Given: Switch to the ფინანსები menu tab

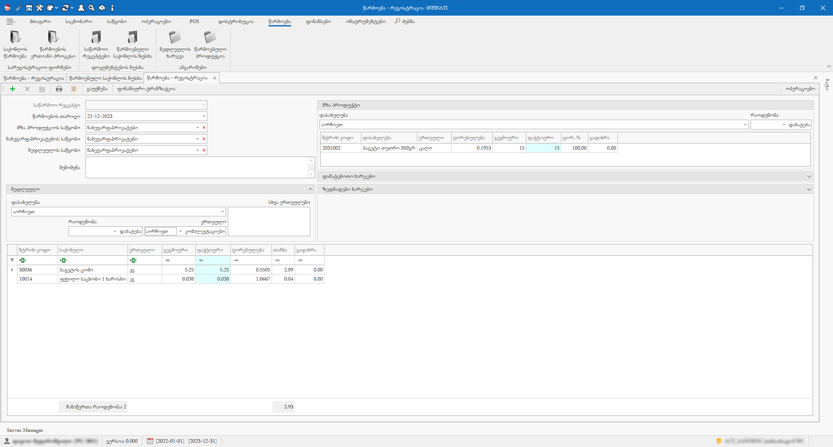Looking at the screenshot, I should 318,21.
